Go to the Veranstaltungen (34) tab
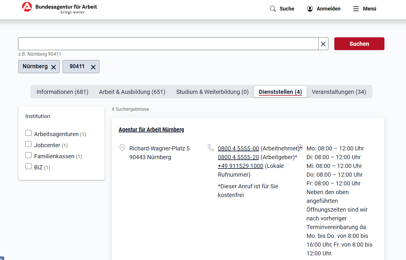 (x=339, y=92)
